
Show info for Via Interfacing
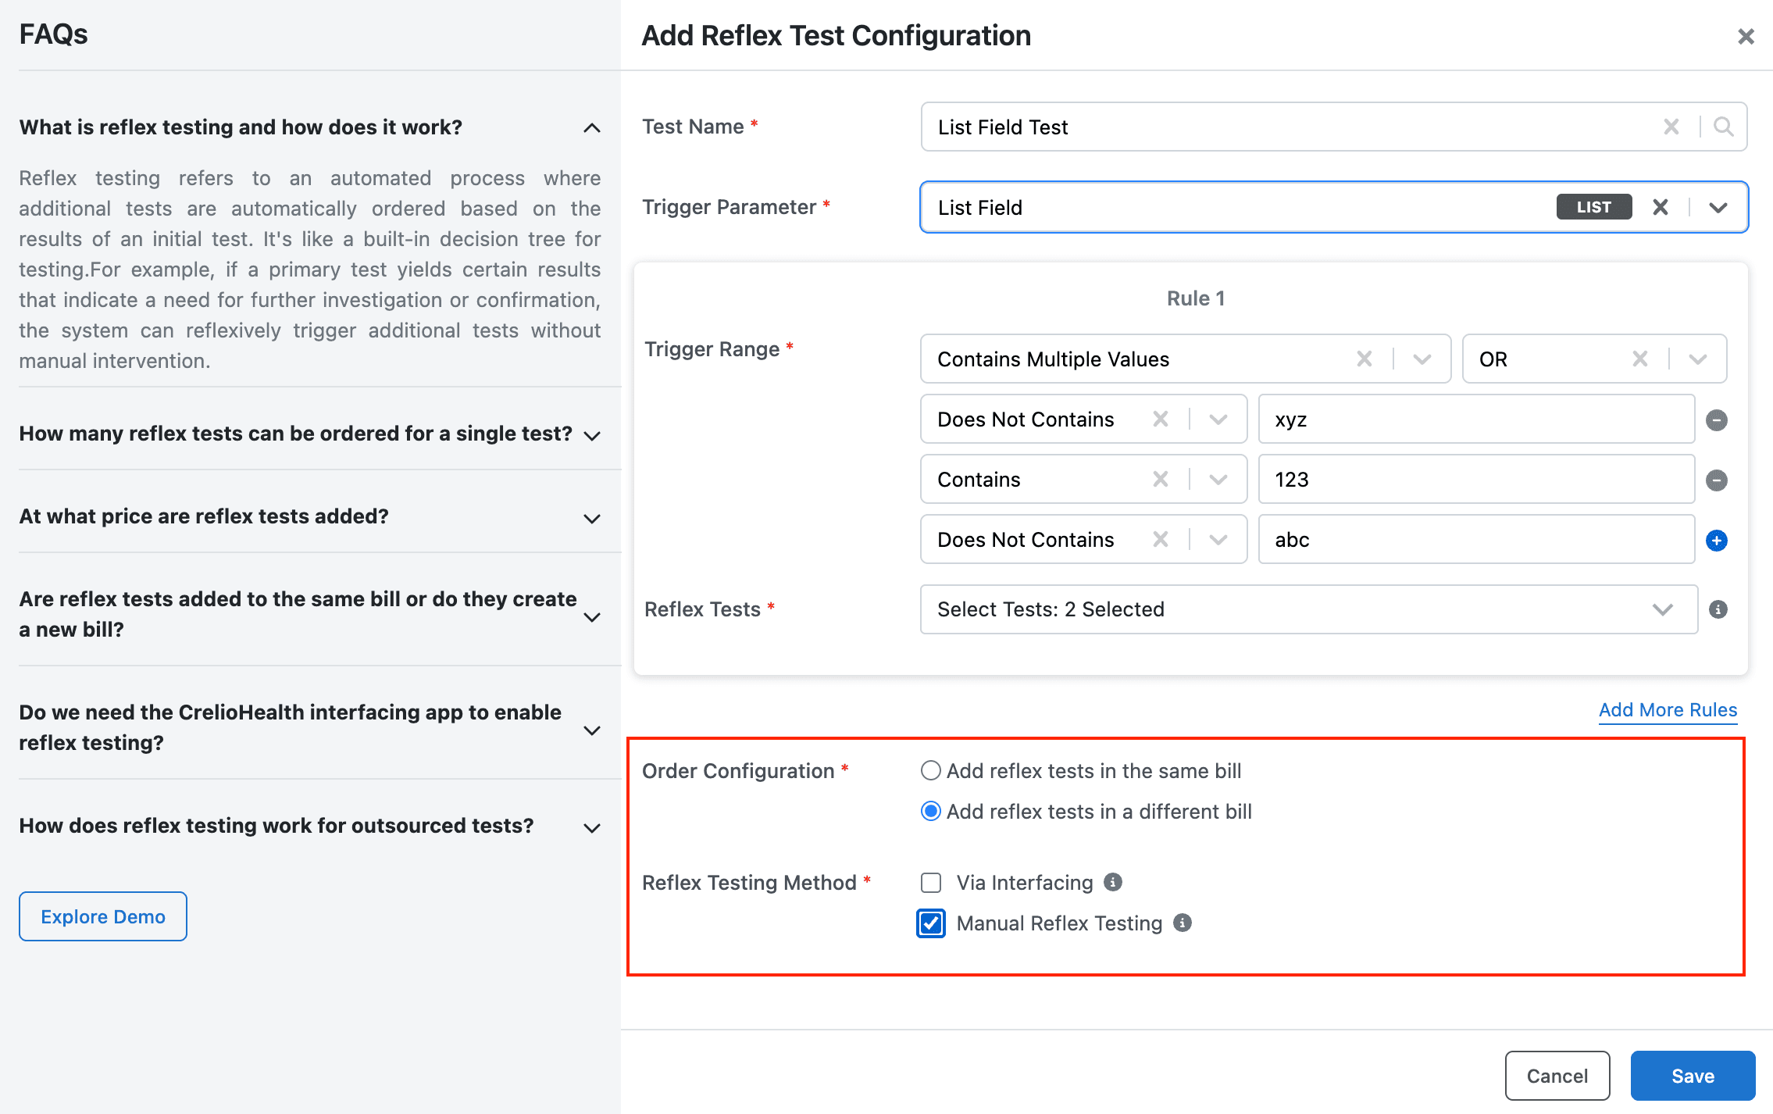click(1113, 882)
